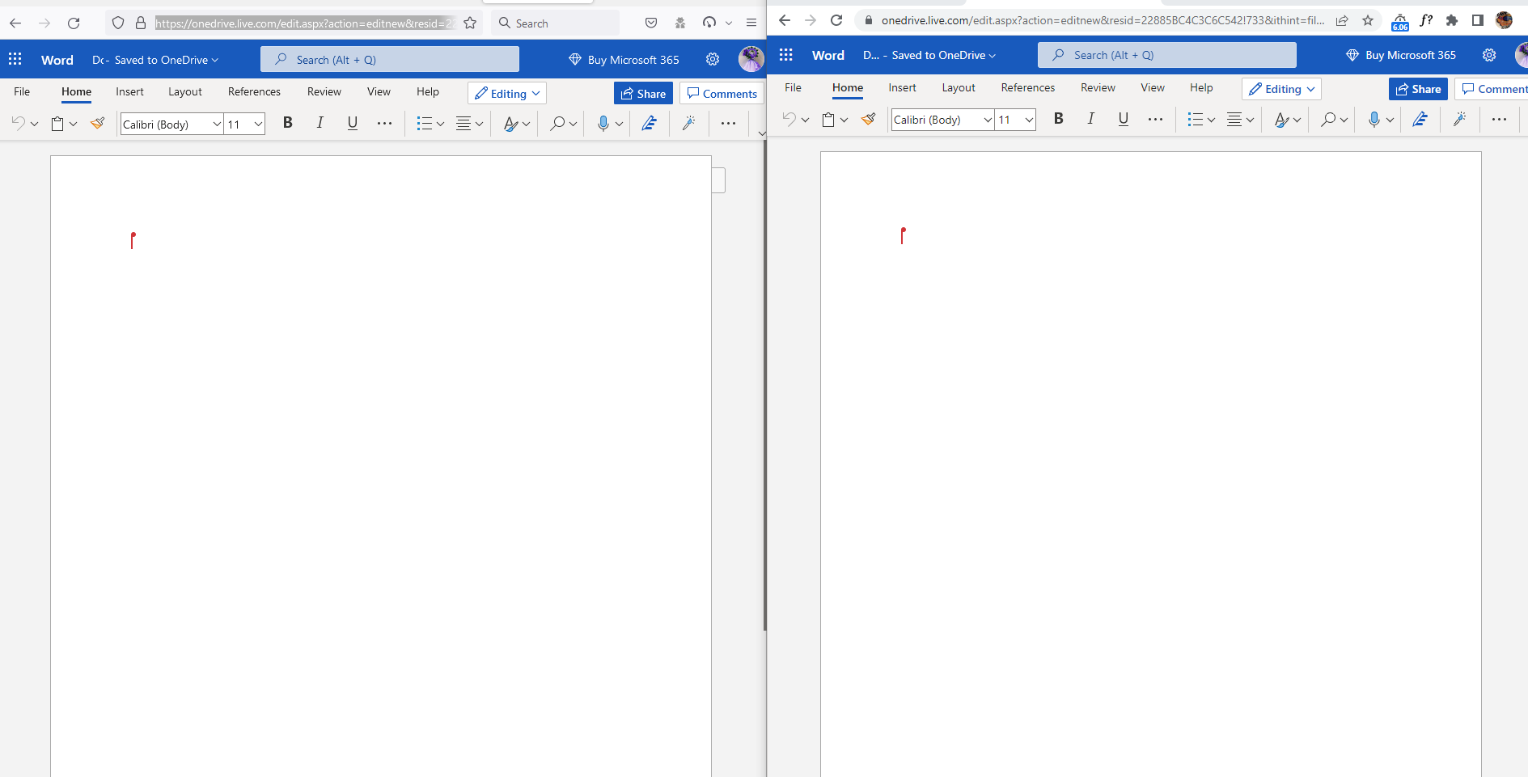
Task: Open the Editor pen icon
Action: (649, 123)
